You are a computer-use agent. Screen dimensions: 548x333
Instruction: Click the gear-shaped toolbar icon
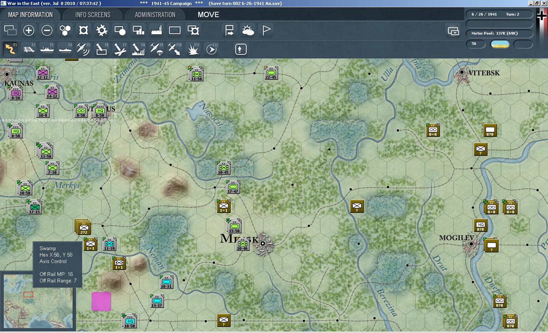(x=102, y=30)
